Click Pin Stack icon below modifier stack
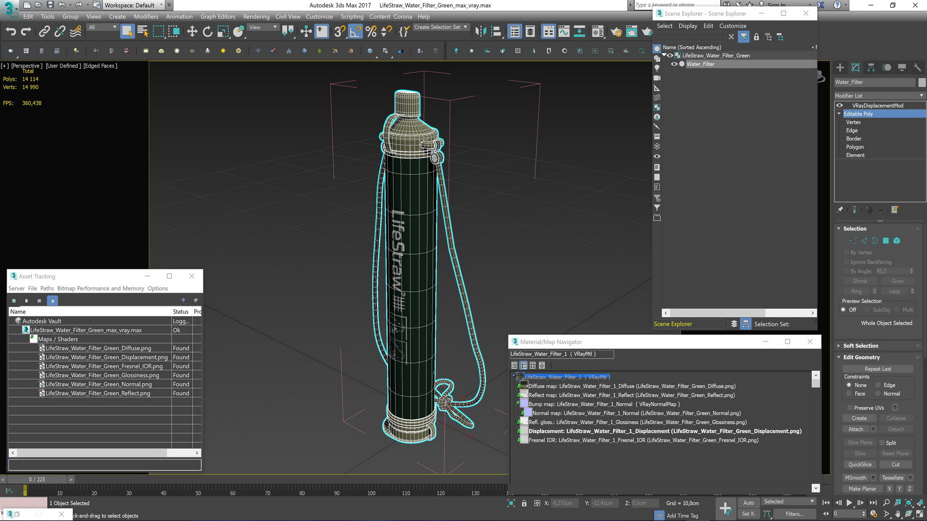The image size is (927, 521). (x=840, y=210)
